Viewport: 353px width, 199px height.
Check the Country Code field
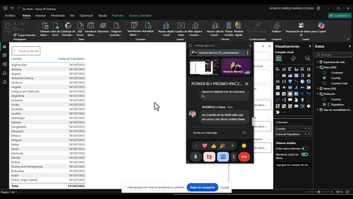[324, 83]
